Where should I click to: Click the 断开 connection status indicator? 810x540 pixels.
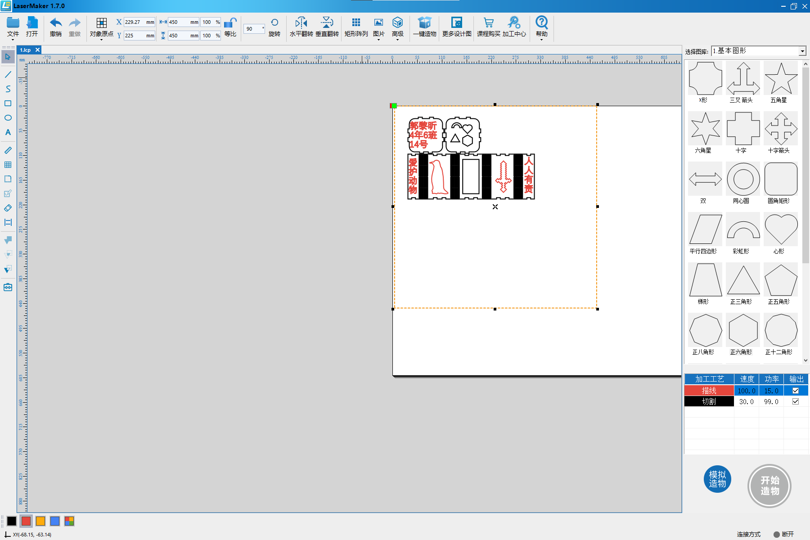click(783, 534)
